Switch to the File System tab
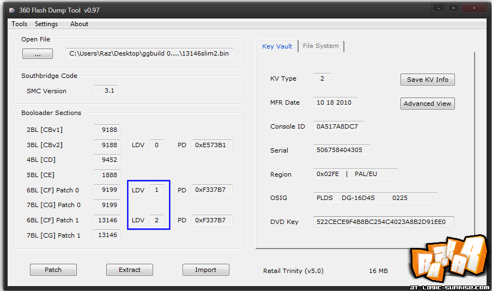Viewport: 492px width, 291px height. pyautogui.click(x=321, y=46)
